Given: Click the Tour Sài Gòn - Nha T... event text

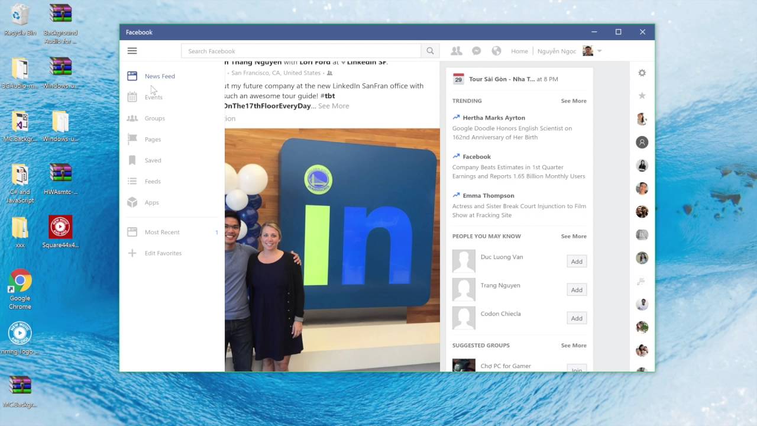Looking at the screenshot, I should pyautogui.click(x=502, y=79).
